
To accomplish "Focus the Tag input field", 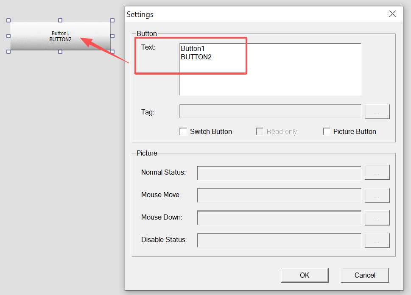I will point(270,112).
